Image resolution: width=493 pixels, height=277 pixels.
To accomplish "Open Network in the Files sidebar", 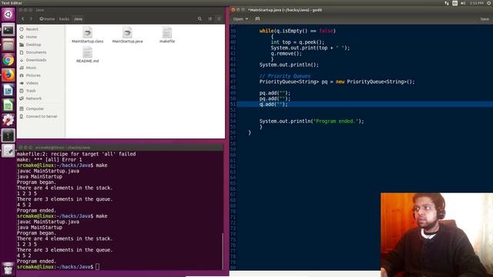I will [x=34, y=98].
